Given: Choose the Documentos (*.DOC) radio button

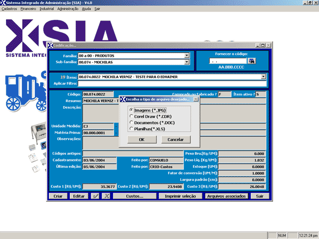Looking at the screenshot, I should [131, 122].
